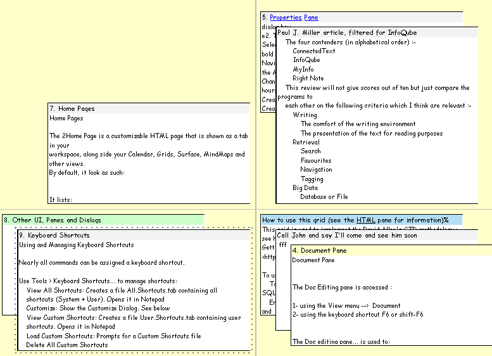
Task: Click the 'Right Note' contender line
Action: tap(308, 78)
